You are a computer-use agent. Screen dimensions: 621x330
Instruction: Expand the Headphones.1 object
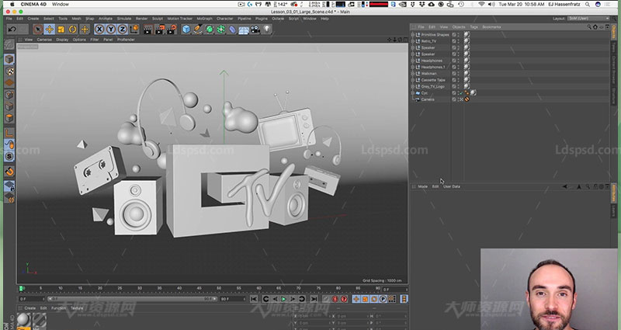point(413,67)
